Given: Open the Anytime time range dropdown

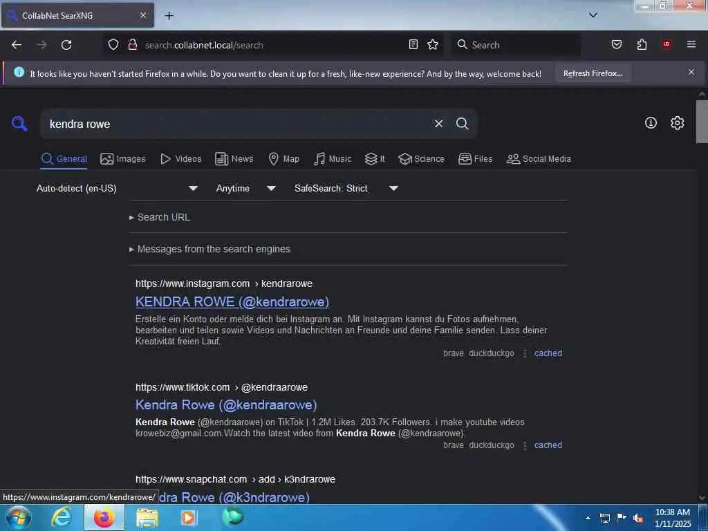Looking at the screenshot, I should [x=245, y=188].
